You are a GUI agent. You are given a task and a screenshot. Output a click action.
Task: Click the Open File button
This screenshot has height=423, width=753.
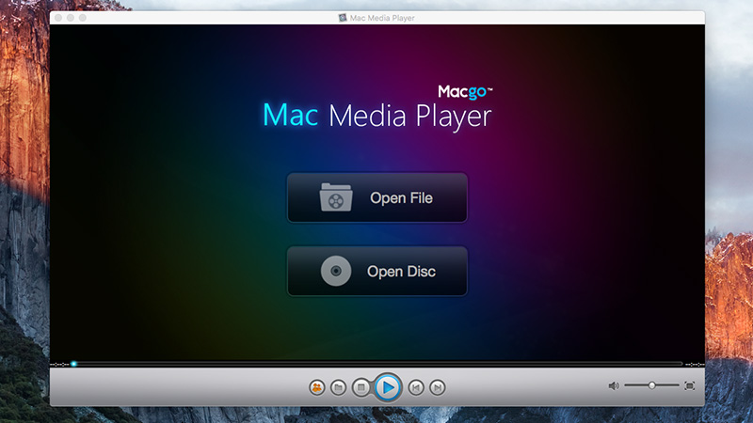(376, 198)
